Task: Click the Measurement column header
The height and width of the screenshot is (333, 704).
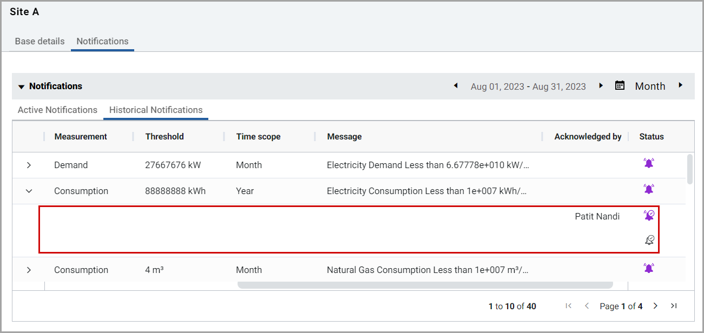Action: coord(81,137)
